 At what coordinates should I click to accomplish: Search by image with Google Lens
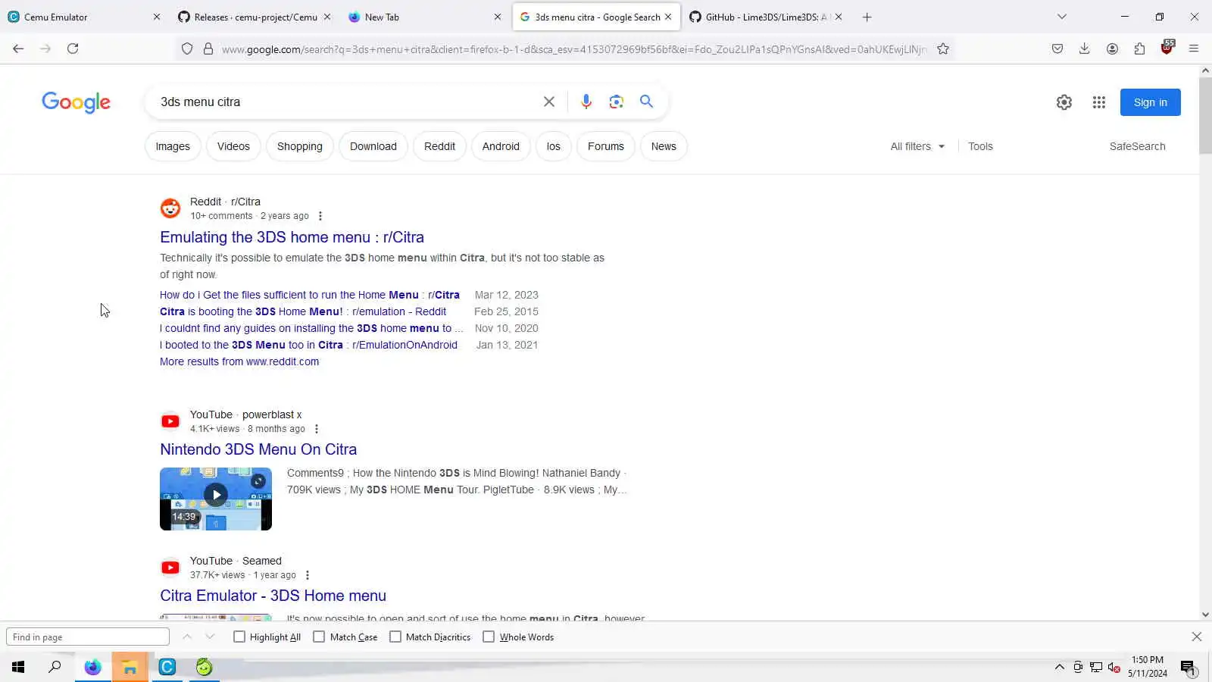617,102
